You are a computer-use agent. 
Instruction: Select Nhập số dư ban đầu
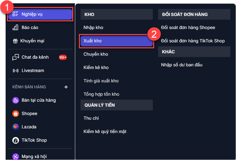182,65
